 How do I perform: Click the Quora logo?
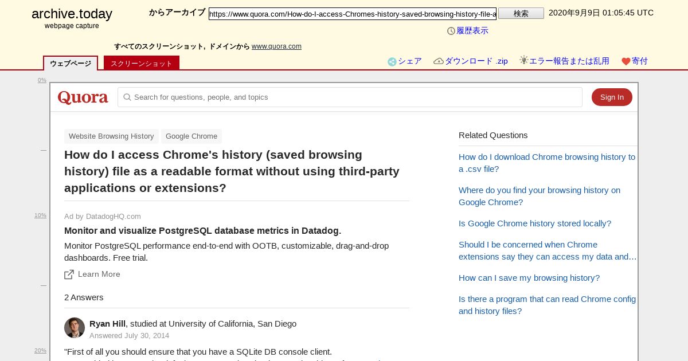coord(83,97)
